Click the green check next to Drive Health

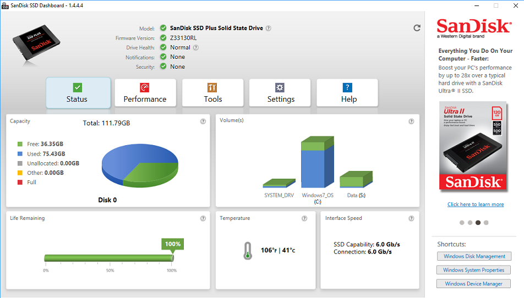pos(163,47)
